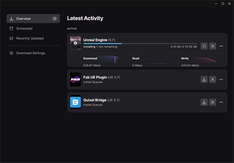Open Download Settings

[33, 53]
